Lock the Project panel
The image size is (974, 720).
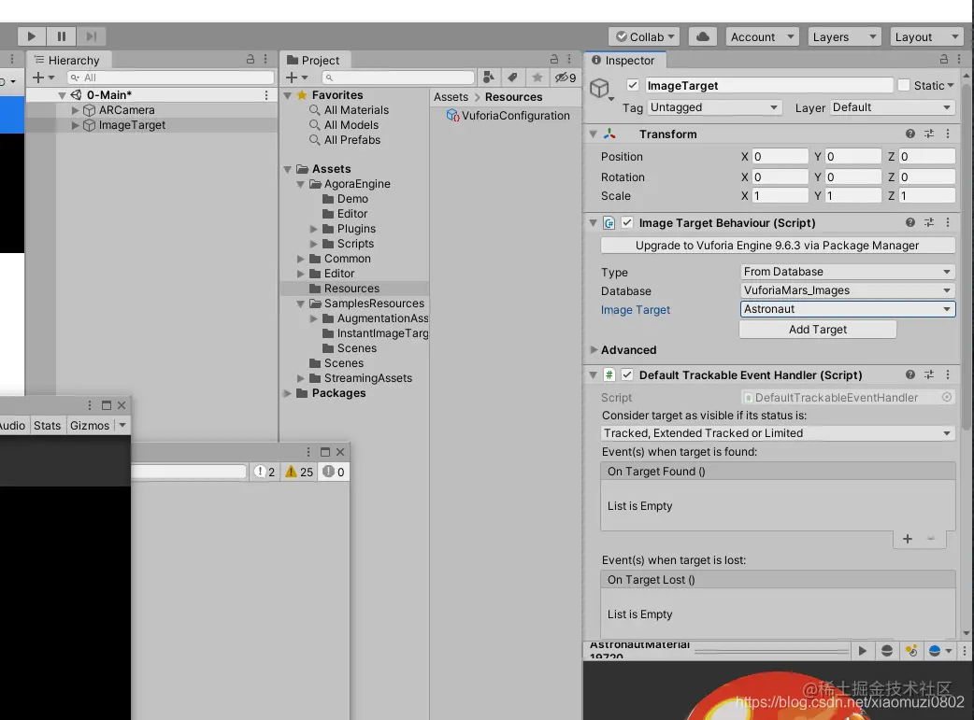click(554, 59)
